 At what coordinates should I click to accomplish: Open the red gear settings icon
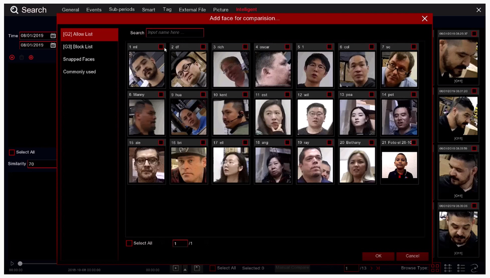[x=31, y=57]
